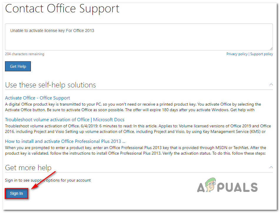Collapse the self-help solutions section chevron

click(271, 84)
